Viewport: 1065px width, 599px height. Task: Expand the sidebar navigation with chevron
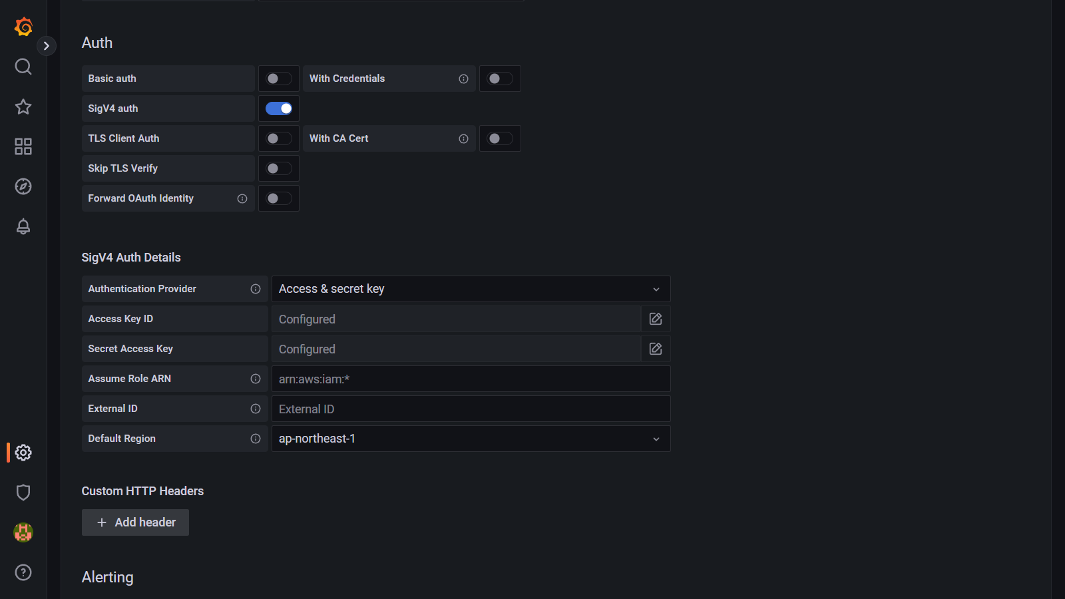coord(46,46)
